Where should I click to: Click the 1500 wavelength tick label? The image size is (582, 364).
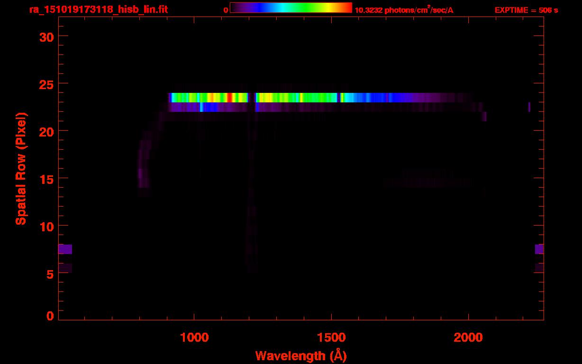[331, 337]
